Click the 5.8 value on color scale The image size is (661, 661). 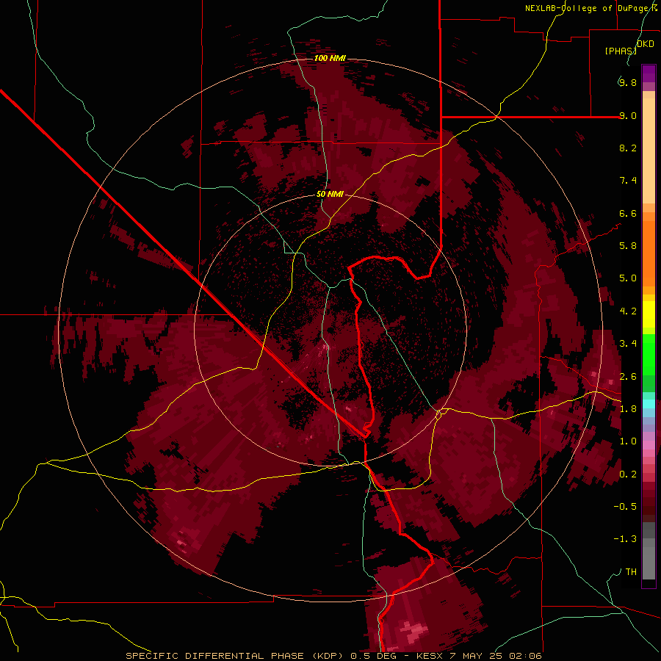[628, 246]
